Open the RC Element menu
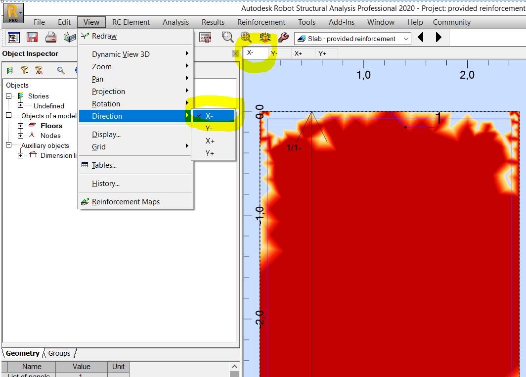 coord(131,22)
